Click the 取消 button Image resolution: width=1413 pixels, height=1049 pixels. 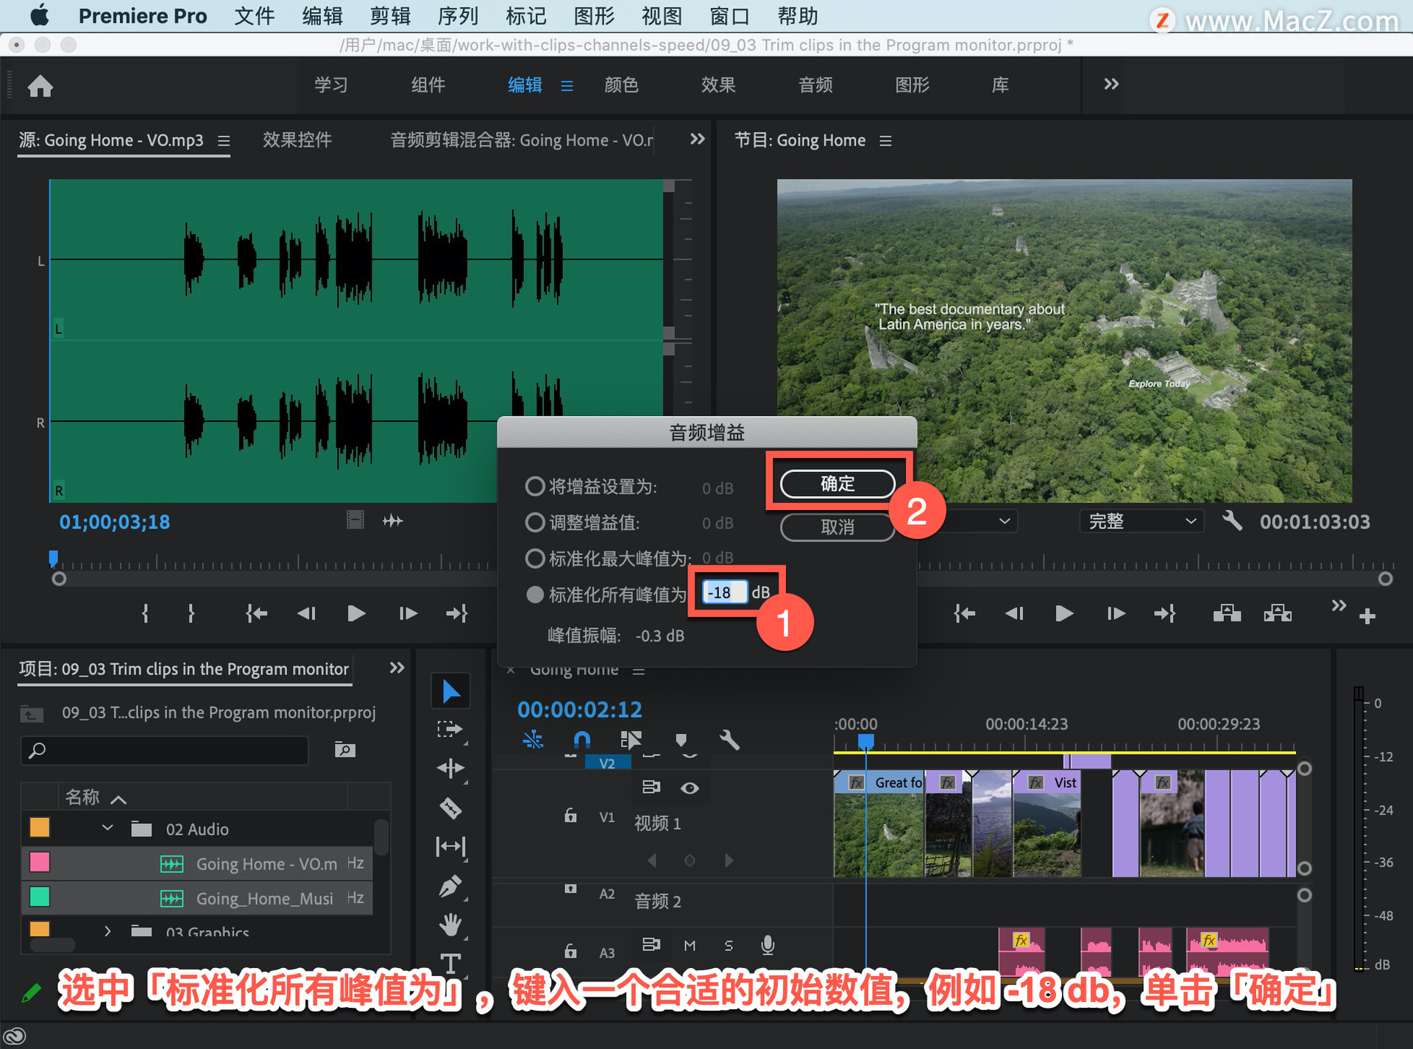(x=837, y=527)
